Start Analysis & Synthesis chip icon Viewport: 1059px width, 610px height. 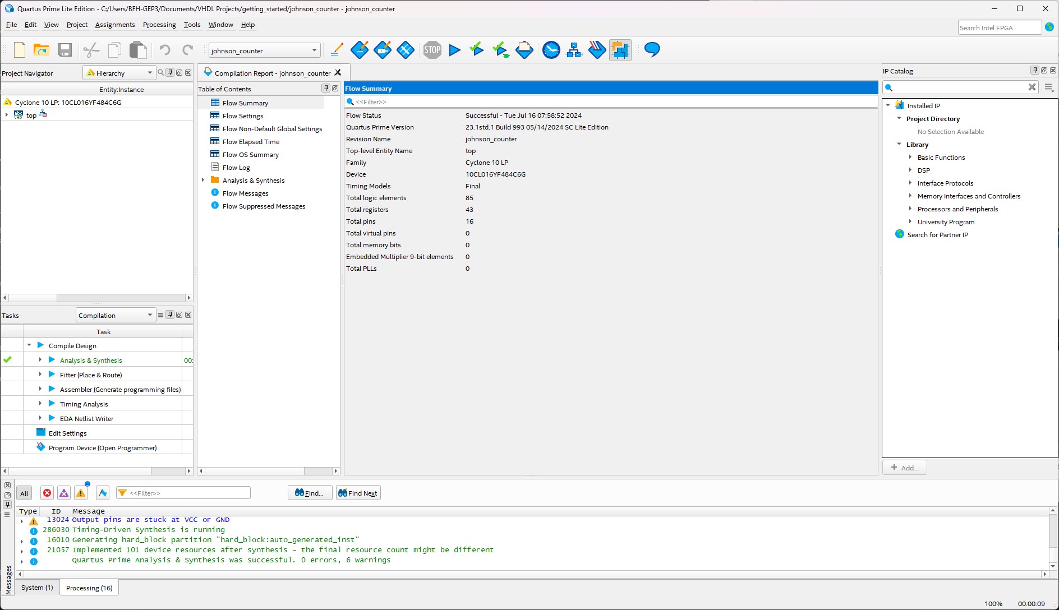pyautogui.click(x=501, y=50)
